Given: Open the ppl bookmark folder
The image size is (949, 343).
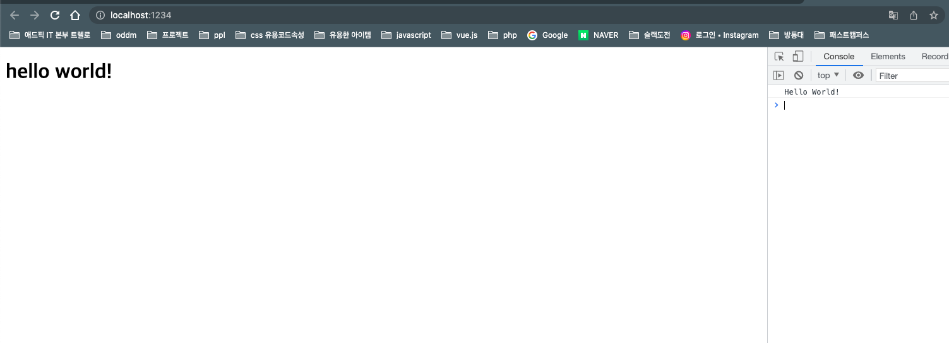Looking at the screenshot, I should tap(212, 35).
